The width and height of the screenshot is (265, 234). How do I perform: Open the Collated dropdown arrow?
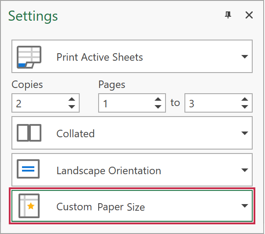tap(244, 133)
